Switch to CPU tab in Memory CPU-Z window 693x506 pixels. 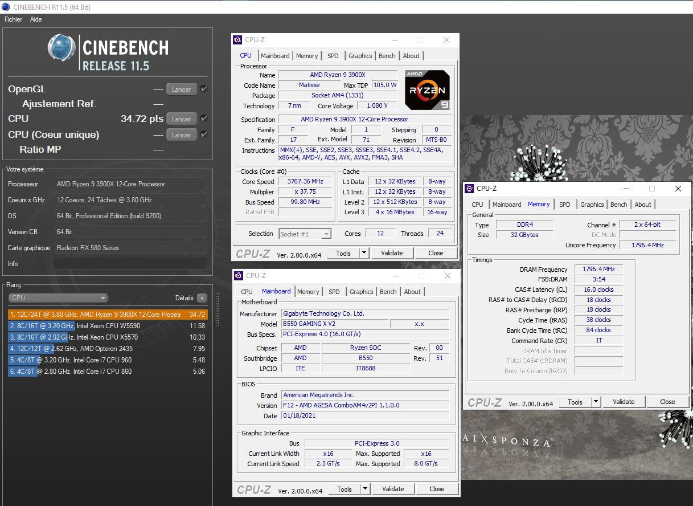coord(477,205)
